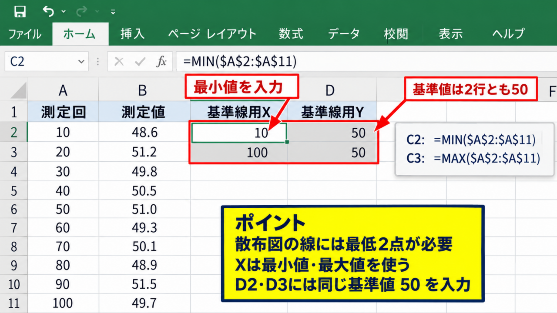Switch to the ホーム tab

[81, 34]
